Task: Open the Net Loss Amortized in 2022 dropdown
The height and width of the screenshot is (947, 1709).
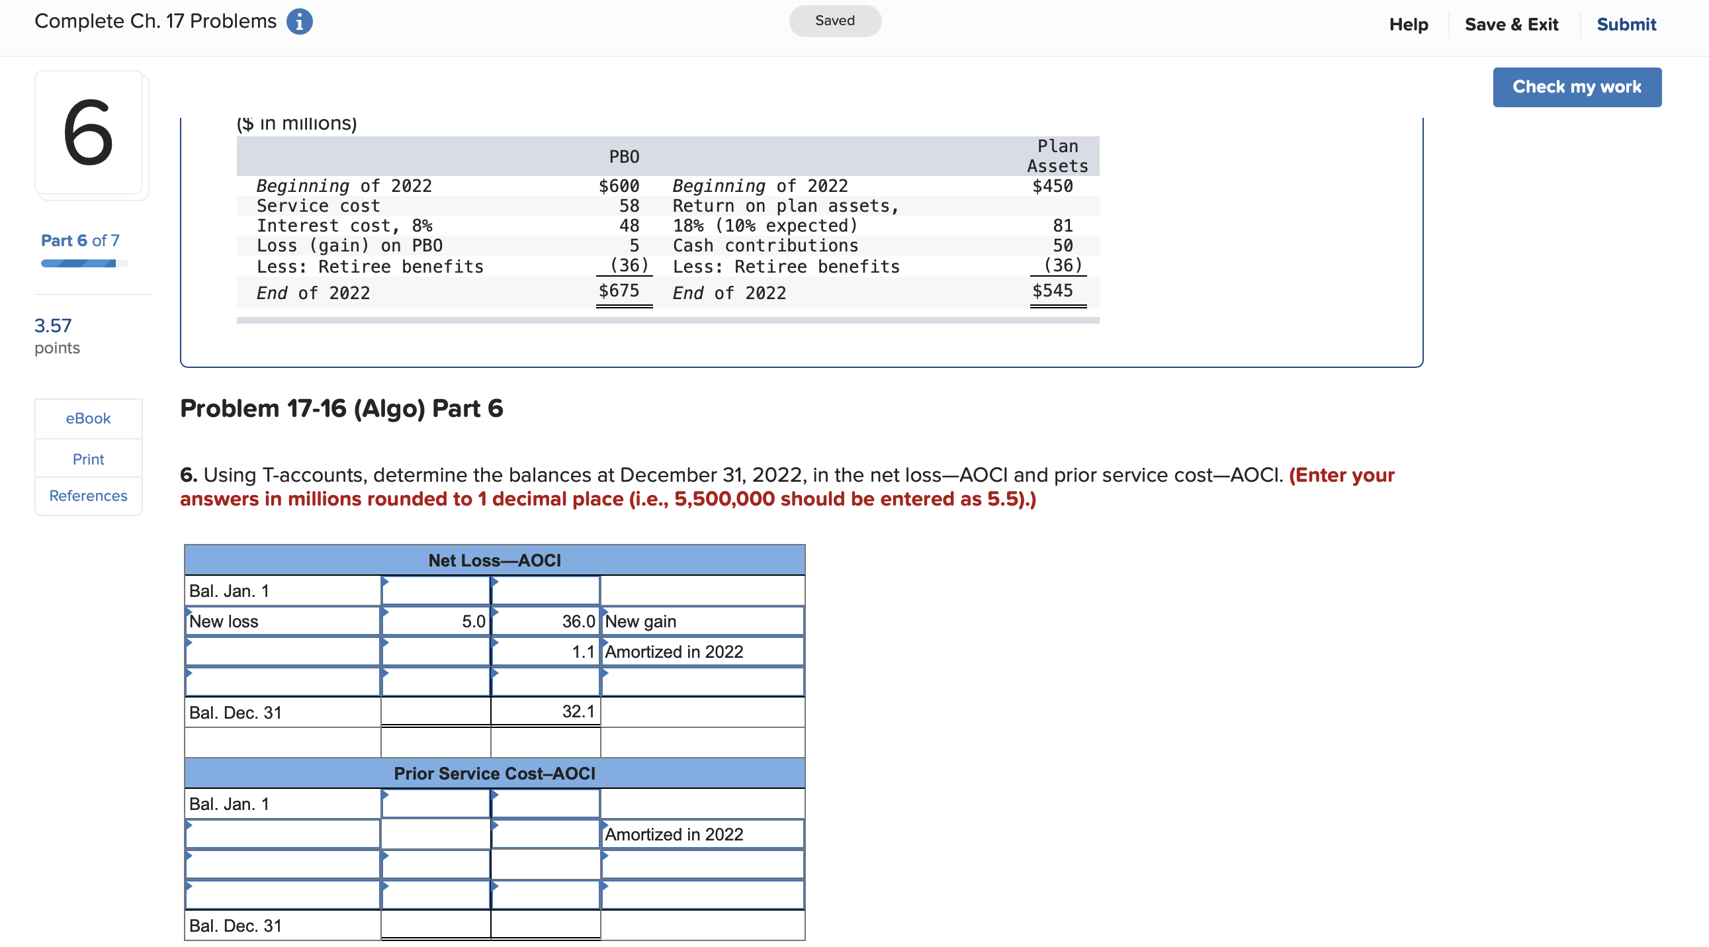Action: (x=702, y=652)
